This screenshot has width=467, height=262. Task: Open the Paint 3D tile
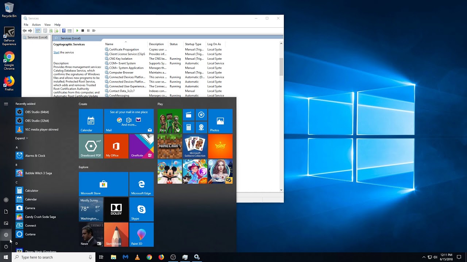142,235
